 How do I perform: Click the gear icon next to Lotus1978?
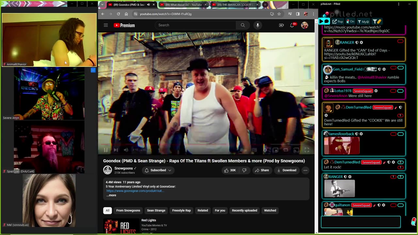[376, 91]
